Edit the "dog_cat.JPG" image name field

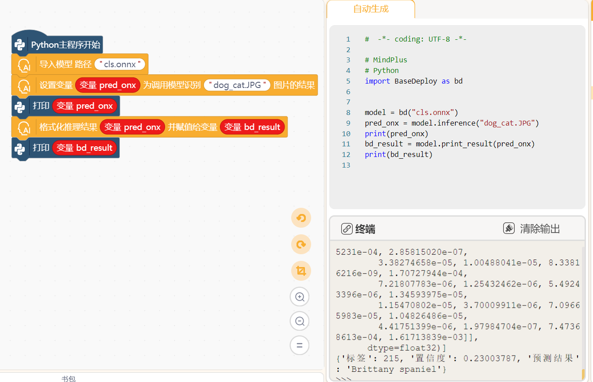click(237, 85)
